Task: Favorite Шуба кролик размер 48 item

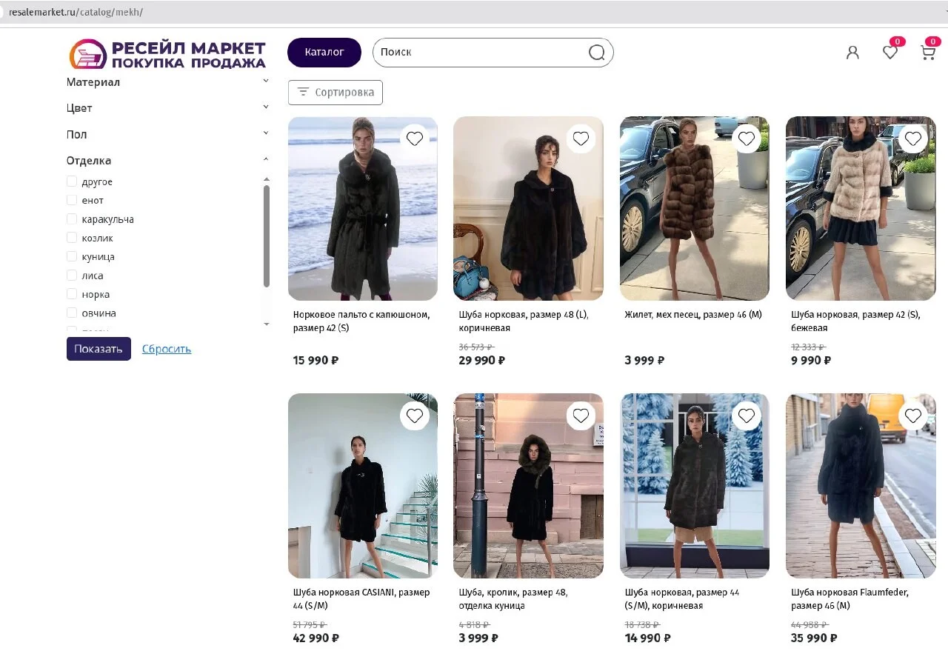Action: tap(581, 416)
